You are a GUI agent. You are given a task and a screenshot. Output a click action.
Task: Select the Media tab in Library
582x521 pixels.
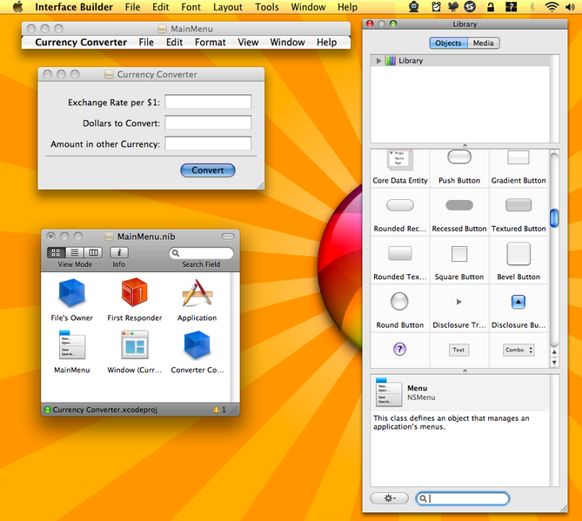[484, 43]
